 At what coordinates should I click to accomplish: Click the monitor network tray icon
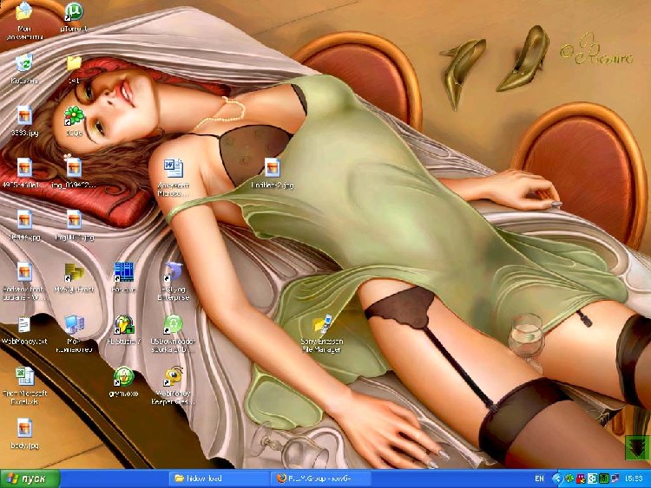click(615, 478)
